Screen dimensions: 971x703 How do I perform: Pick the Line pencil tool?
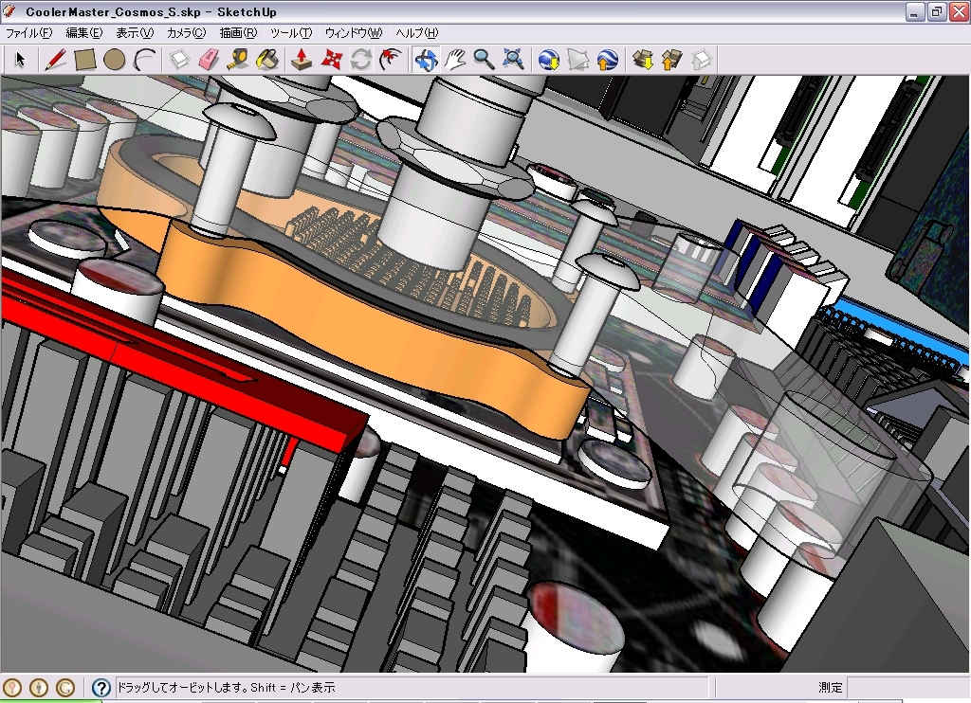pyautogui.click(x=55, y=60)
